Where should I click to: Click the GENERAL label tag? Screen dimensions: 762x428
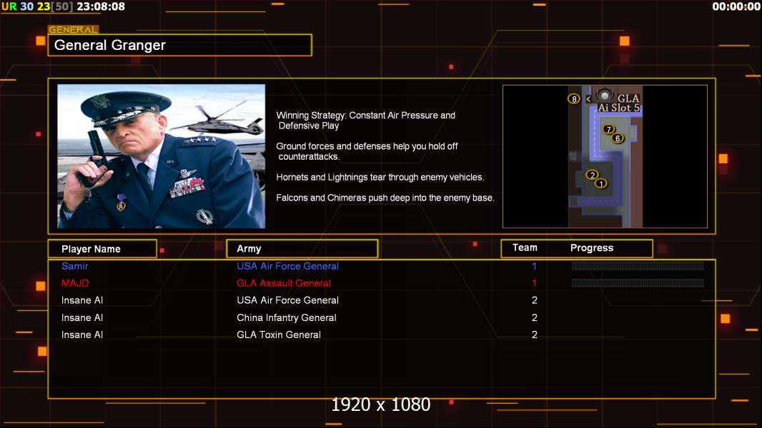tap(73, 29)
